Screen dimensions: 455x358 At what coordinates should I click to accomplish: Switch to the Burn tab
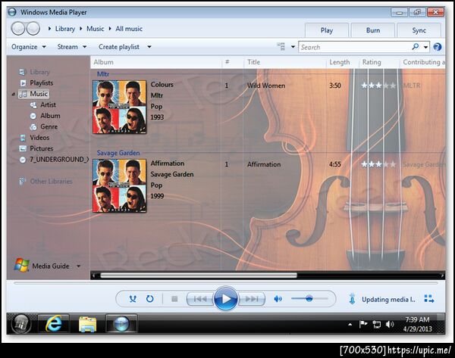[373, 30]
